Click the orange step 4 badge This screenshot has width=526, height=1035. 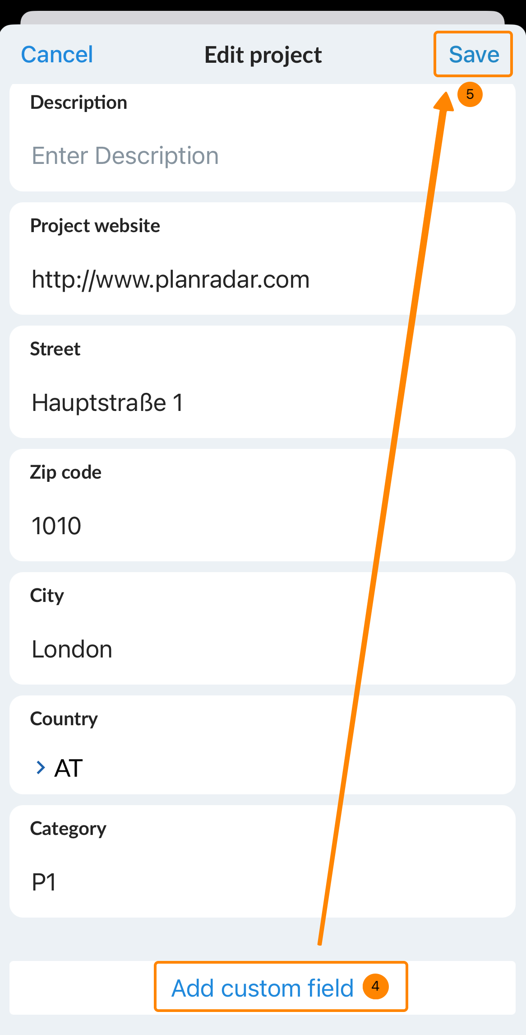375,987
